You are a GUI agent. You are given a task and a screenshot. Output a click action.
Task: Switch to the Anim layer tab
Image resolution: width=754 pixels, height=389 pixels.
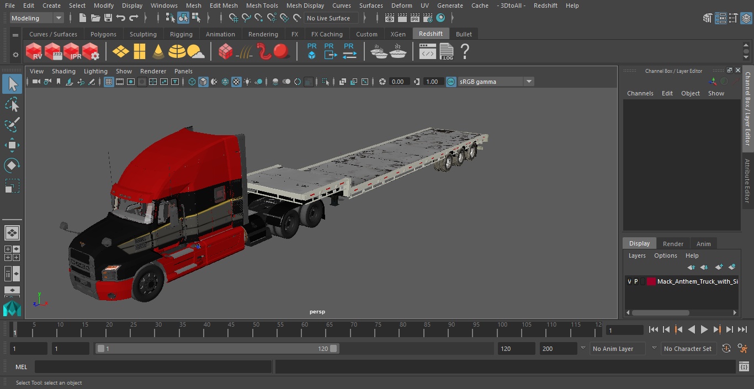coord(703,244)
